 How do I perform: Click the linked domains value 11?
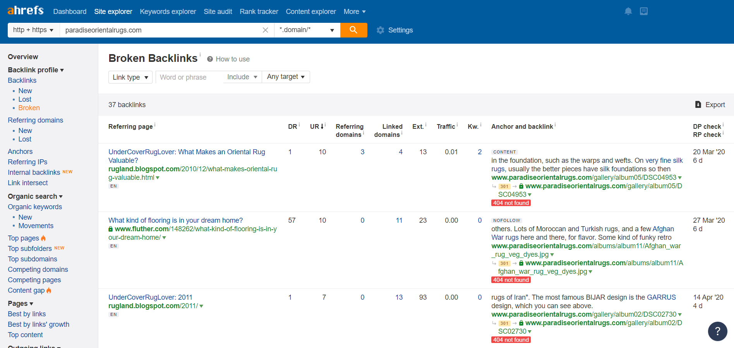click(399, 220)
